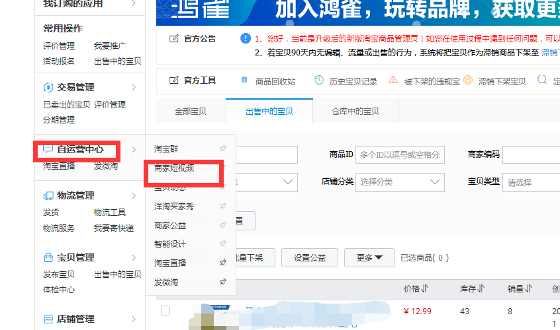
Task: Open 体检中心 link
Action: [59, 290]
